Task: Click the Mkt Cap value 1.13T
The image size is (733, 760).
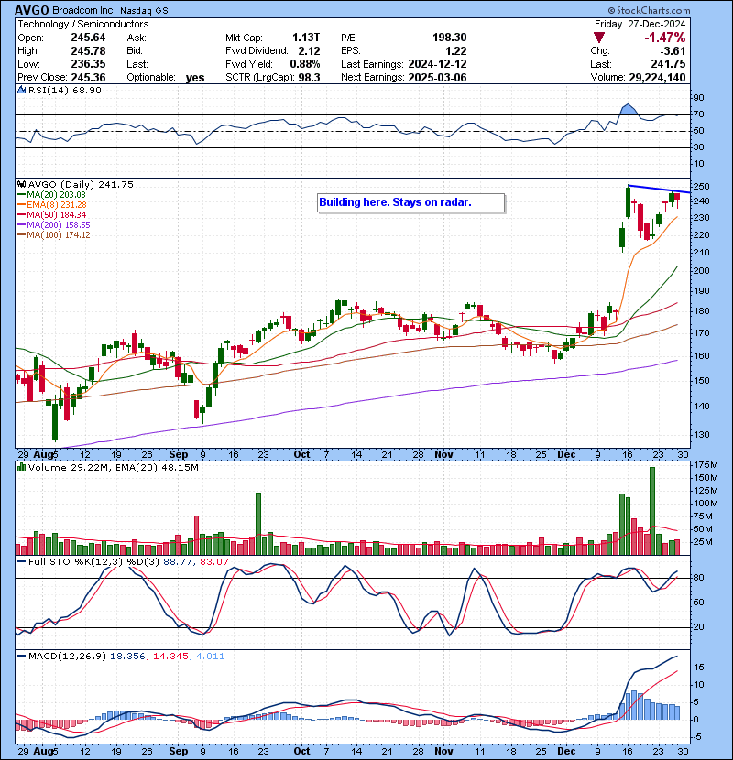Action: (x=306, y=38)
